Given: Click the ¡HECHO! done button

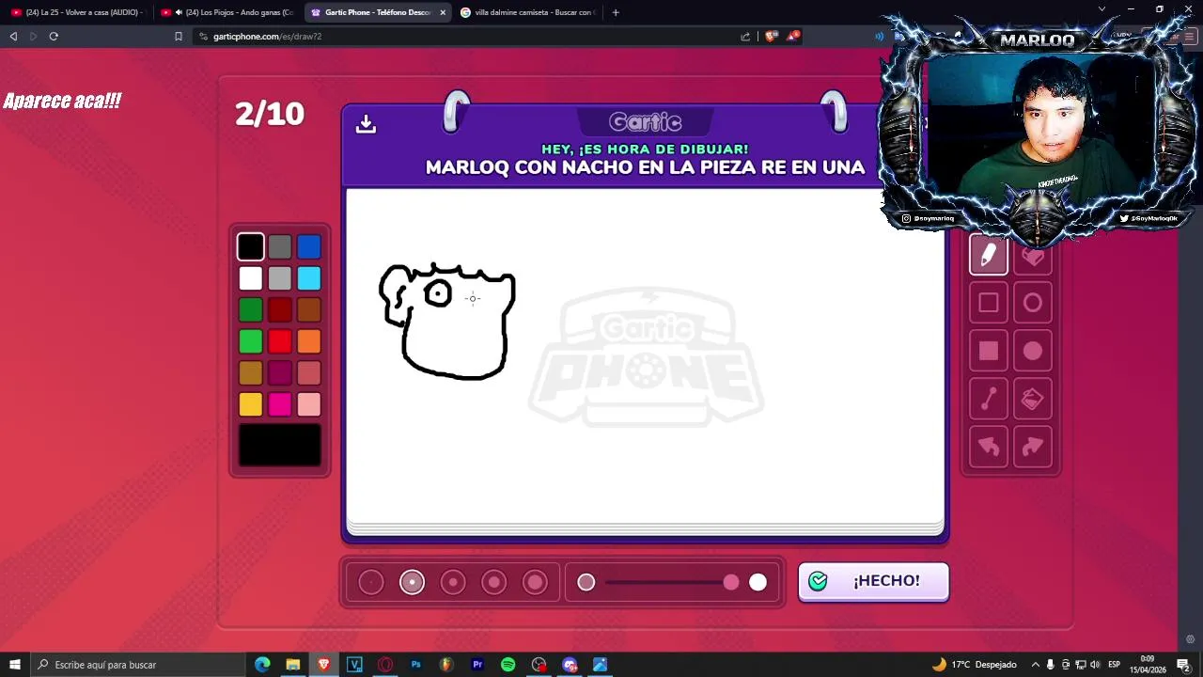Looking at the screenshot, I should pos(873,581).
